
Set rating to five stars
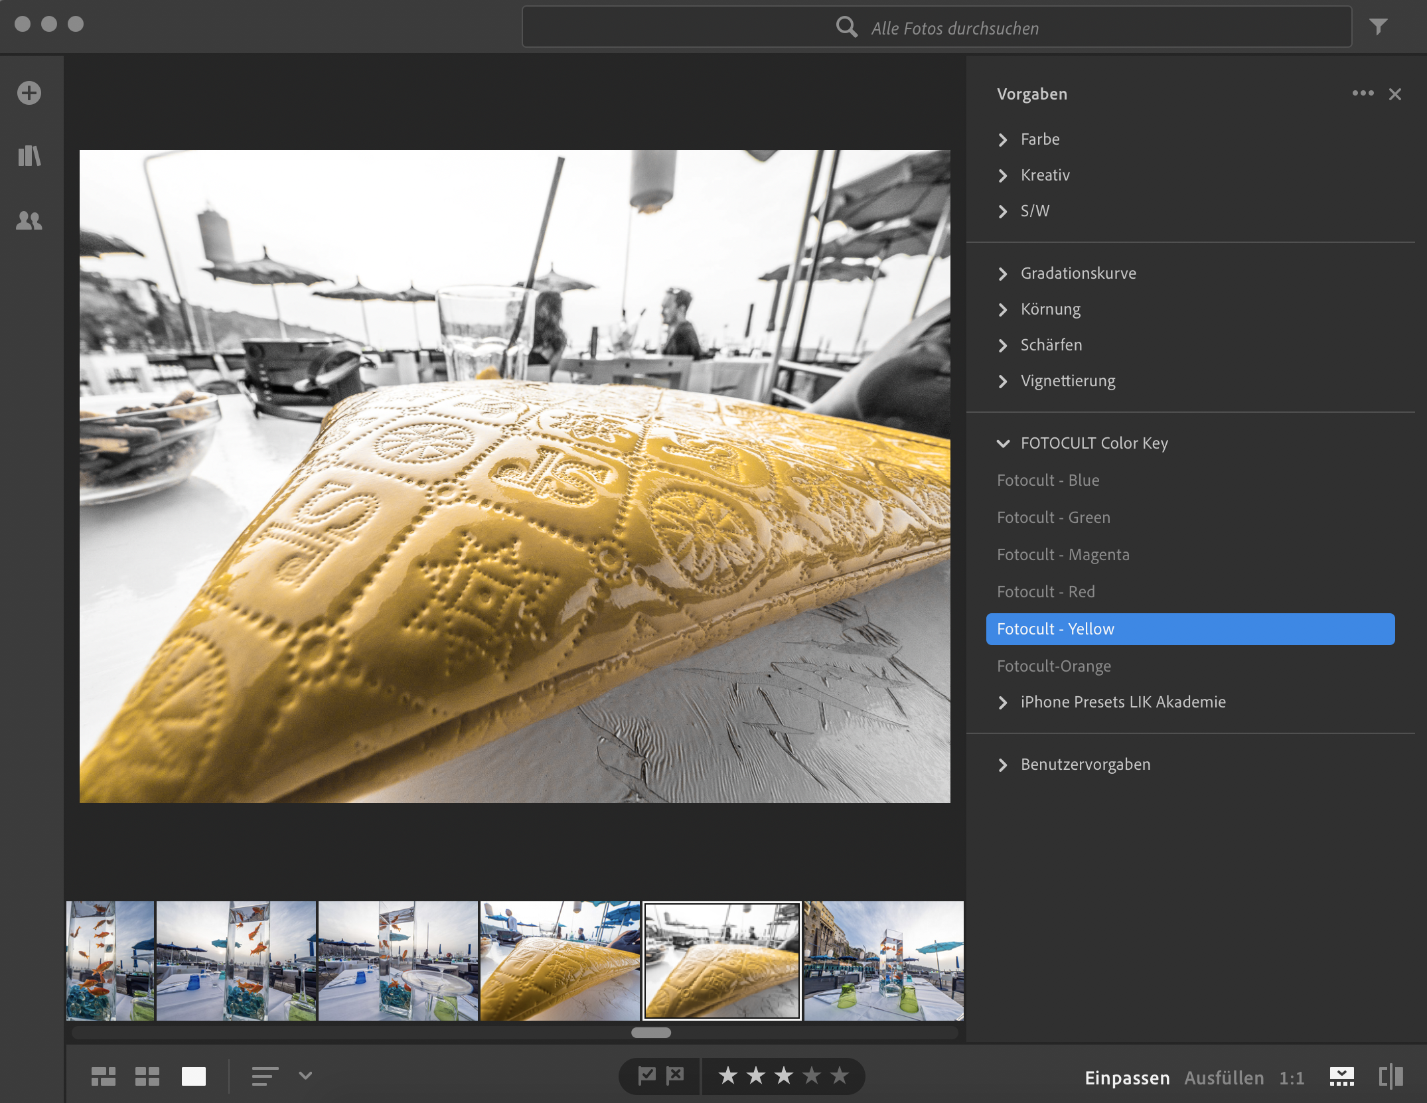click(x=840, y=1075)
